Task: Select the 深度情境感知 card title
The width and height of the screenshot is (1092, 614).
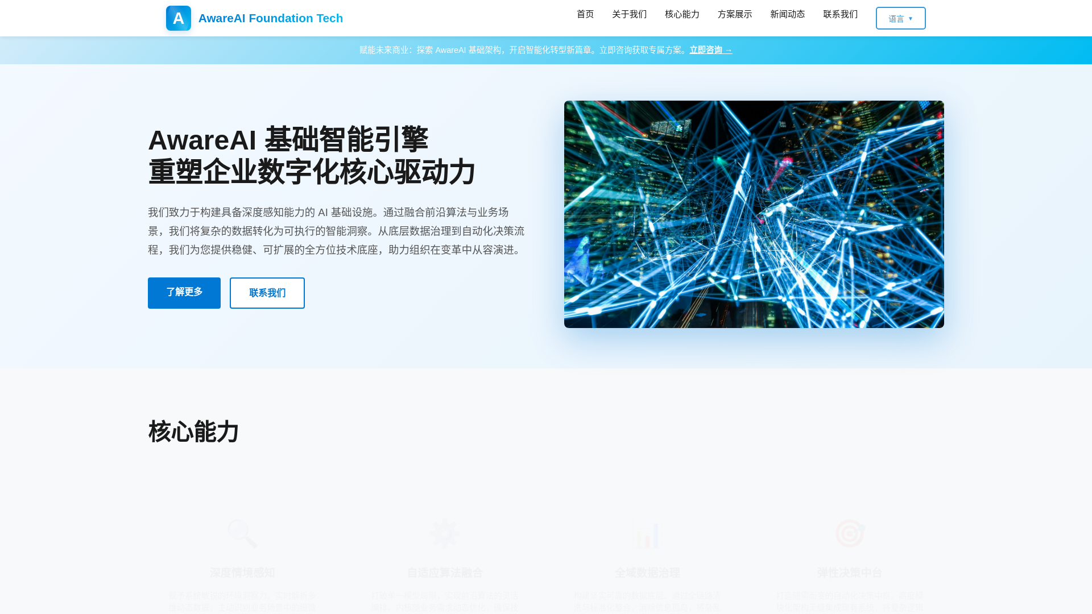Action: click(242, 572)
